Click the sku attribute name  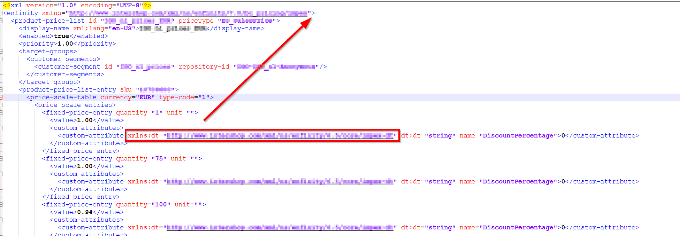pyautogui.click(x=126, y=90)
